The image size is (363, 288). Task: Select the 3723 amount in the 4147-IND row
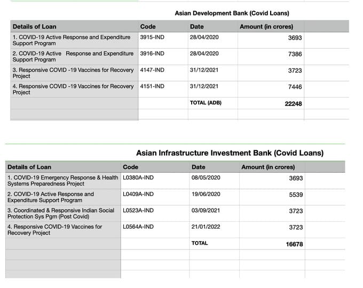tap(271, 73)
